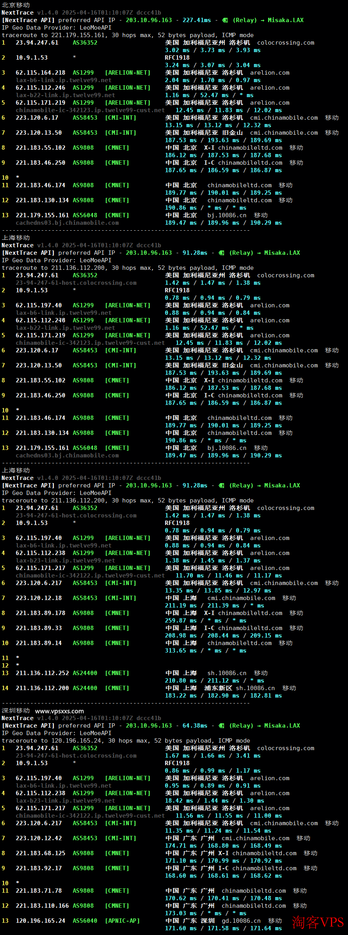Click the gd.10086.cn domain
The height and width of the screenshot is (935, 348).
(241, 921)
